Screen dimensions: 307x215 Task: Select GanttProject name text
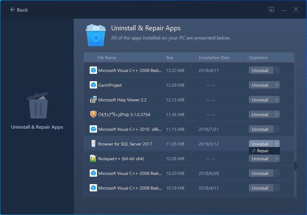pos(110,85)
